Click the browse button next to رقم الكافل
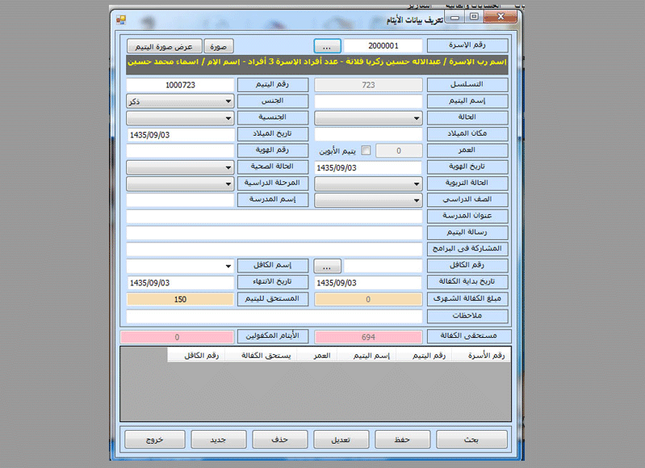This screenshot has width=645, height=468. [x=328, y=267]
